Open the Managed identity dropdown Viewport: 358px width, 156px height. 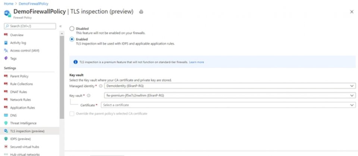[x=230, y=86]
